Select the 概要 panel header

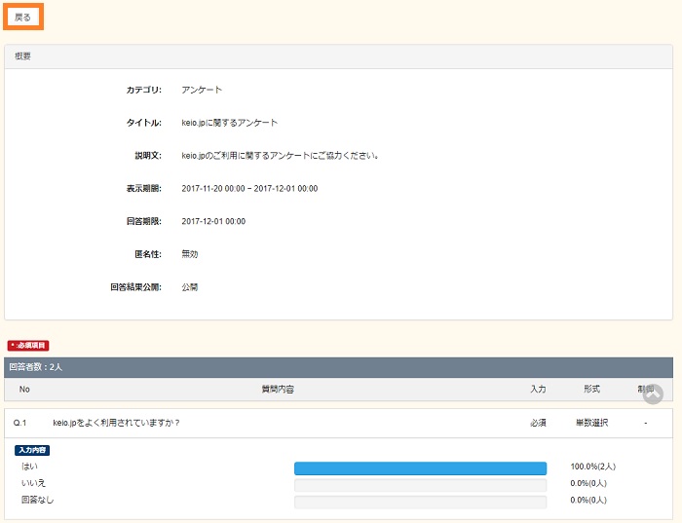pos(338,56)
